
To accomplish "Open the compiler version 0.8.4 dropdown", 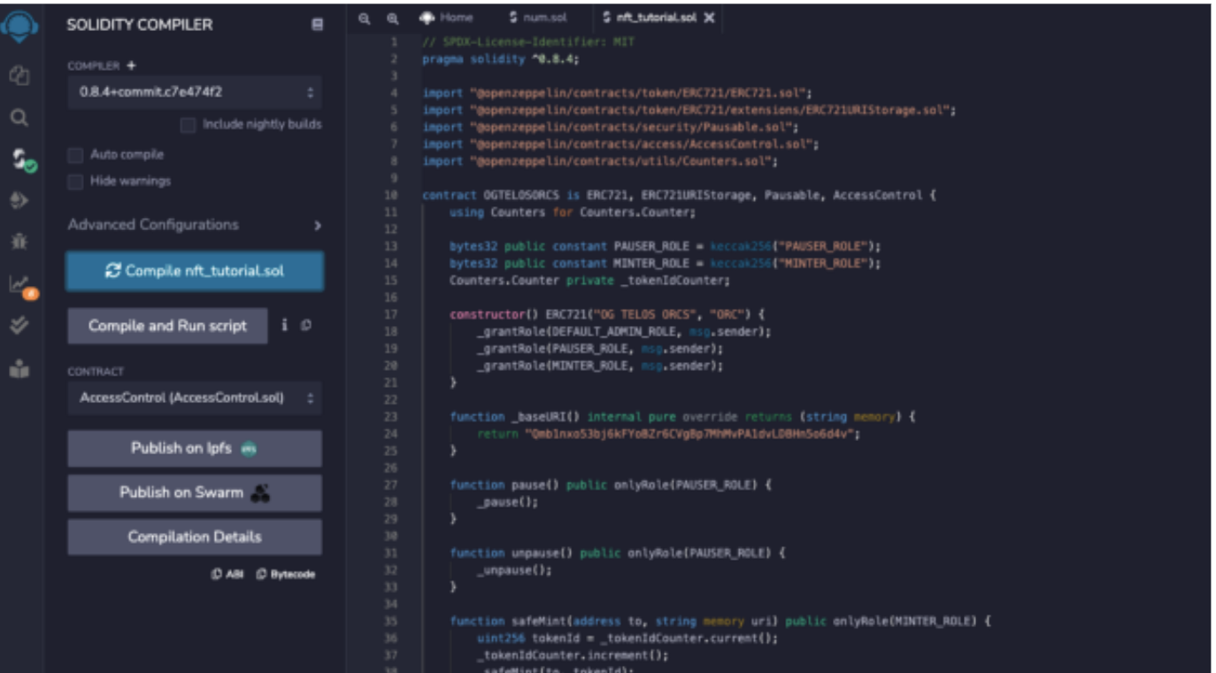I will click(x=195, y=92).
